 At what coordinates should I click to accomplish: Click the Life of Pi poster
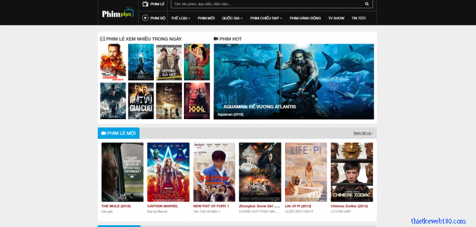tap(306, 172)
